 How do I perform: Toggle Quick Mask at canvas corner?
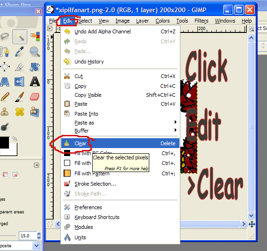click(50, 224)
